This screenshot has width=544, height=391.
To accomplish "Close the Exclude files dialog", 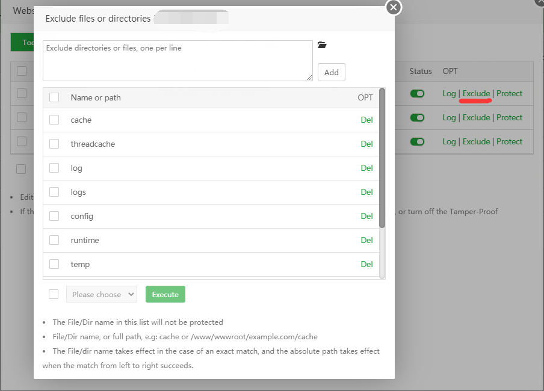I will 393,7.
